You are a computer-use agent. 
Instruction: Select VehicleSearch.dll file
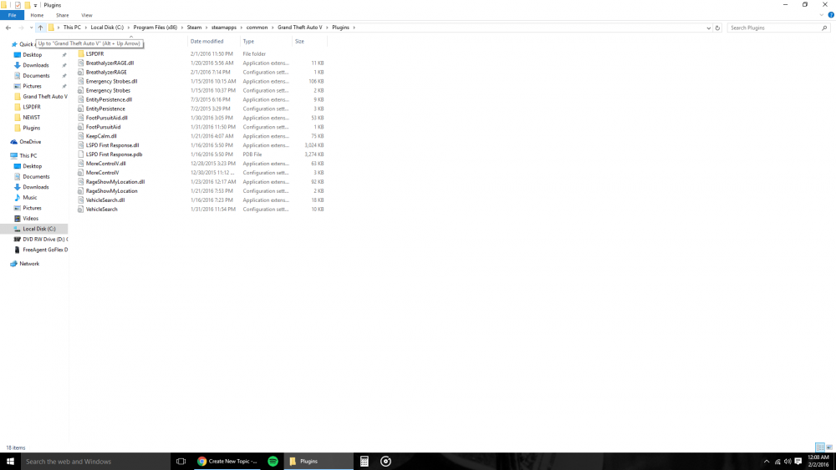pyautogui.click(x=105, y=200)
